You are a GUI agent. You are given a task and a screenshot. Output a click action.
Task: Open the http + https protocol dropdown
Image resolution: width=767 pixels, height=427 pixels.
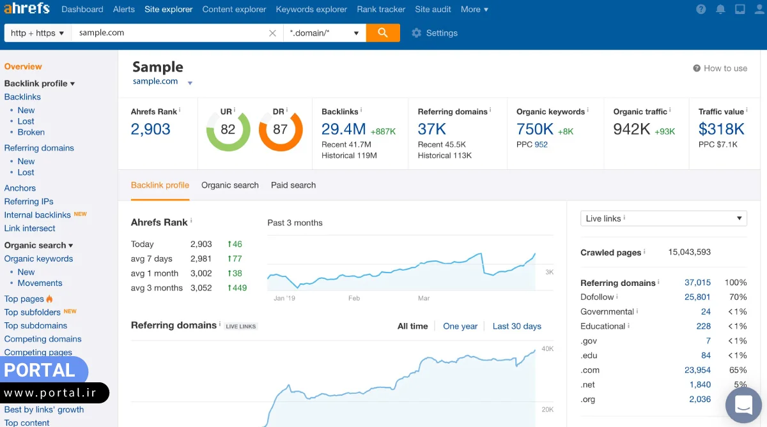click(37, 33)
